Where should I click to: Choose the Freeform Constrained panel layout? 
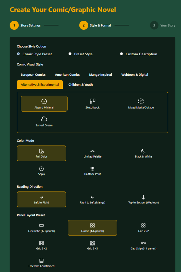[x=41, y=263]
